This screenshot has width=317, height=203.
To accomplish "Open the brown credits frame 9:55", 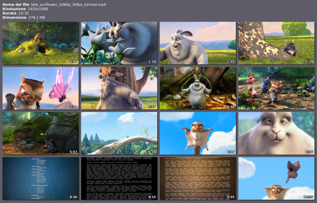I will (x=198, y=178).
